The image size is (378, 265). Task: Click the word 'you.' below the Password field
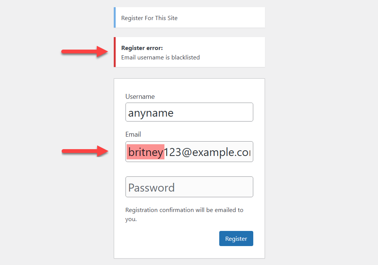click(130, 219)
